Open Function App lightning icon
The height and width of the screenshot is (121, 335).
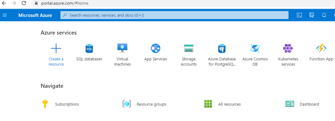coord(321,48)
